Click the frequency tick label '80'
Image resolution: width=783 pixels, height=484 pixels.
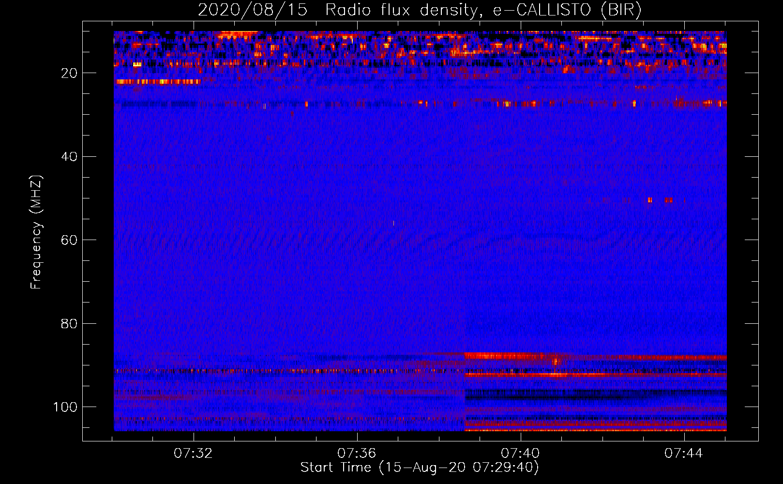pyautogui.click(x=69, y=323)
